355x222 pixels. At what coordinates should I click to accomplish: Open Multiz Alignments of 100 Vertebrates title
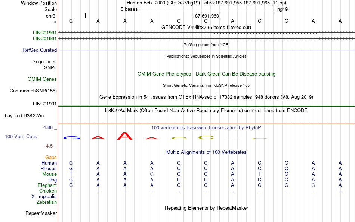pos(206,152)
